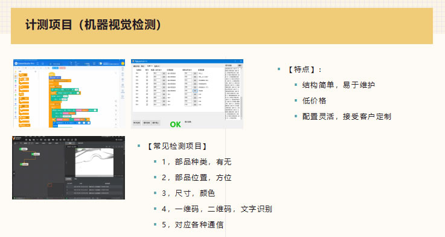
Task: Toggle the last row checkbox in settings dialog
Action: (147, 105)
